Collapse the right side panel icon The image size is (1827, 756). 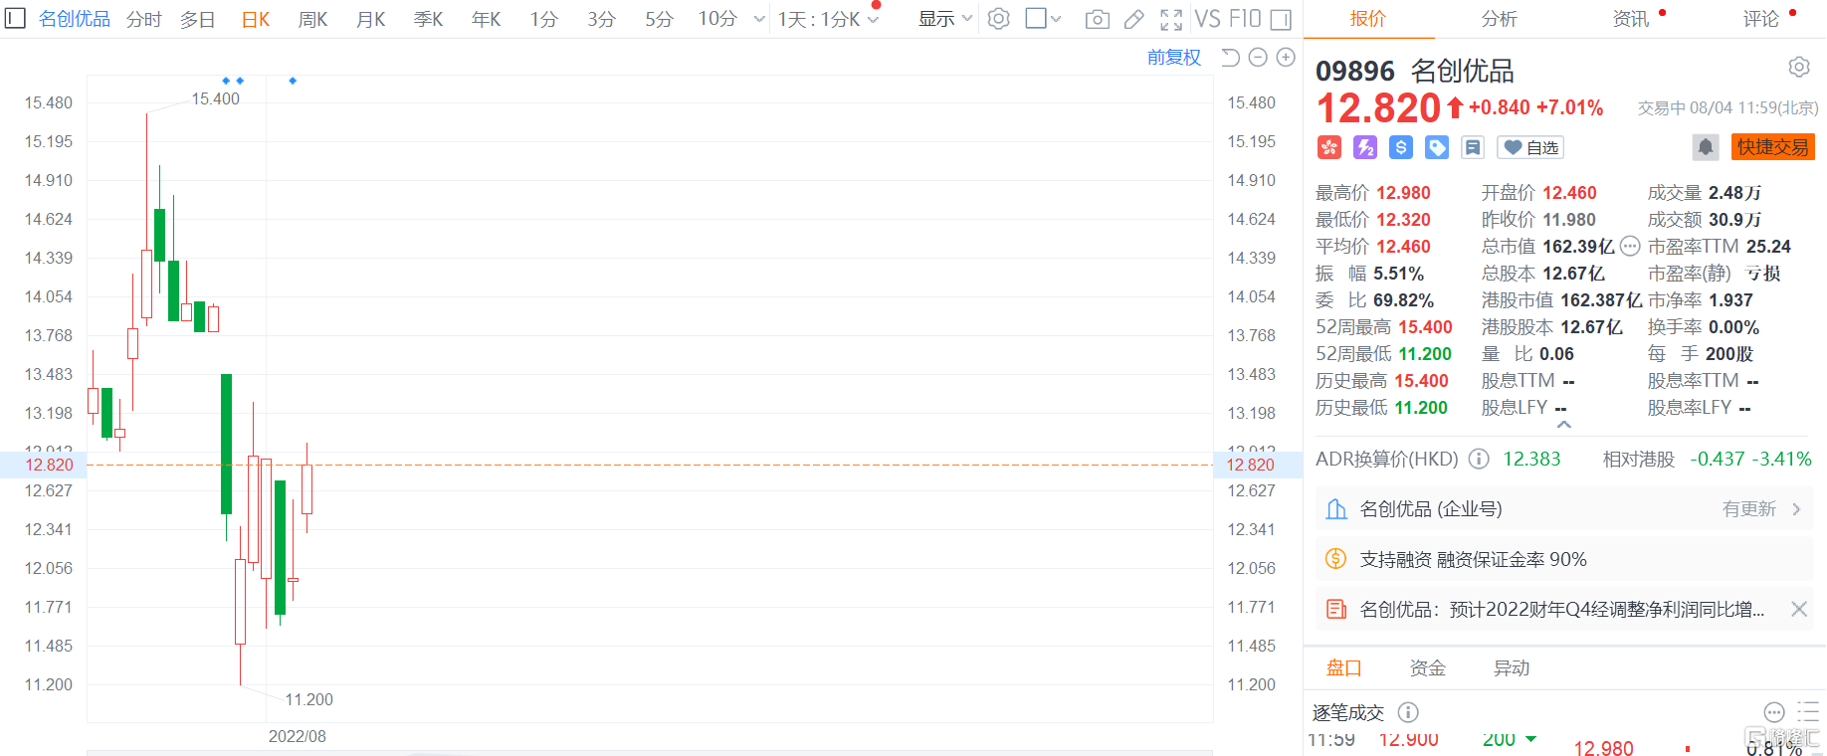click(1282, 19)
